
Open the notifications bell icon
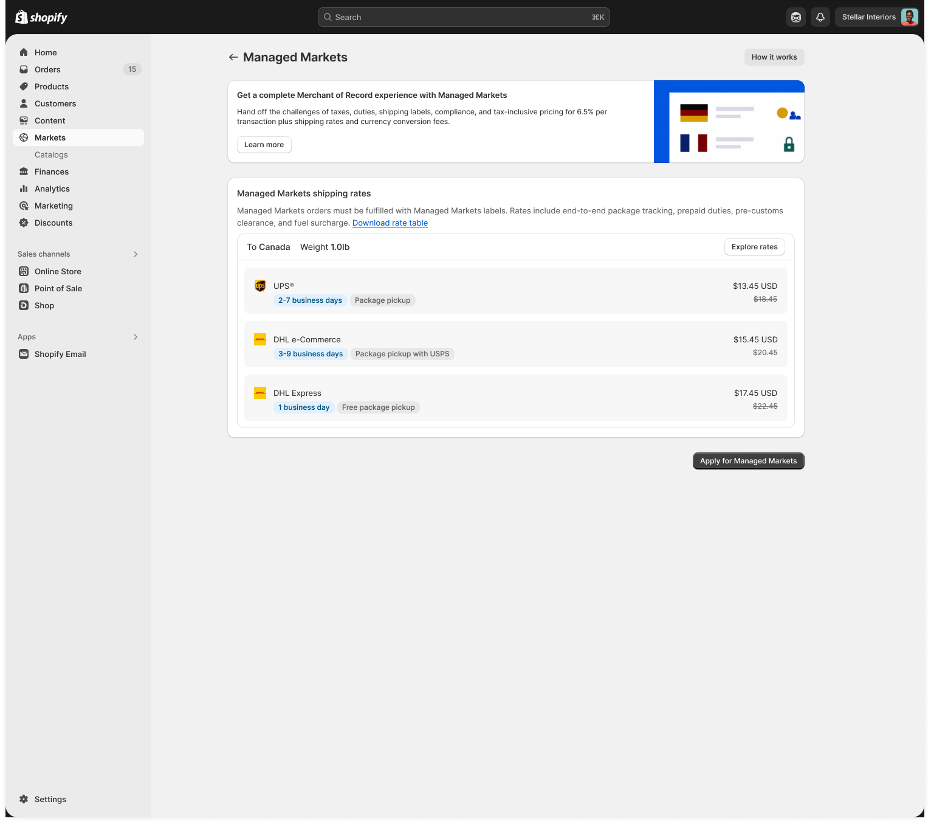pos(820,17)
